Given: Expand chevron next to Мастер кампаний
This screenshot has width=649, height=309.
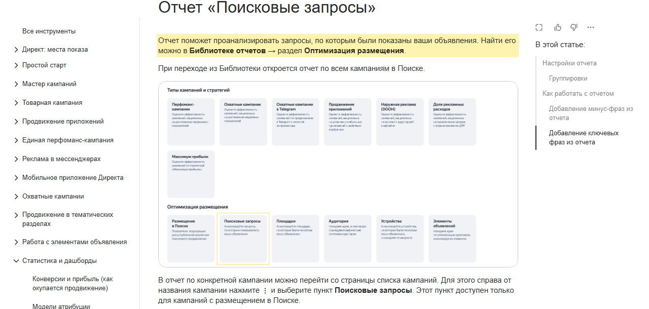Looking at the screenshot, I should point(16,84).
